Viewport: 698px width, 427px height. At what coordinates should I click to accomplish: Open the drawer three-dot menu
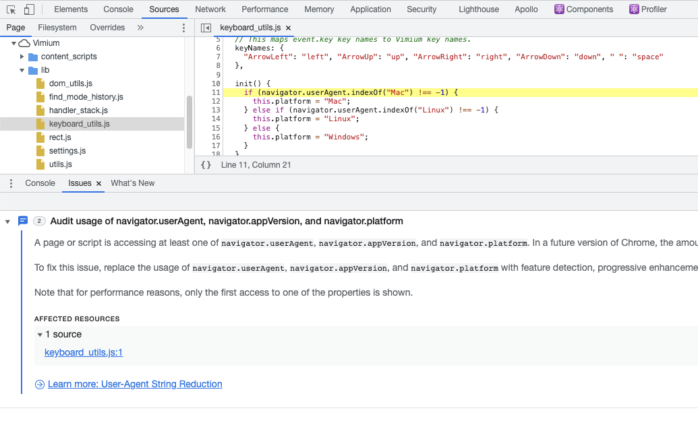pos(11,183)
